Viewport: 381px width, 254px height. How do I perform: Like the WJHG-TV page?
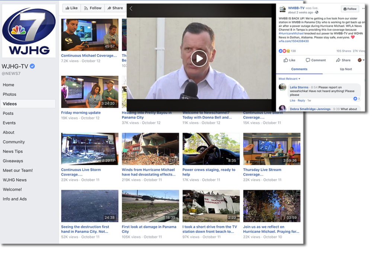[72, 8]
